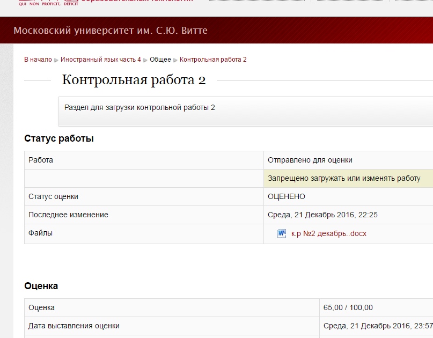Click Московский университет им. С.Ю. Витте header
This screenshot has height=338, width=433.
point(111,31)
